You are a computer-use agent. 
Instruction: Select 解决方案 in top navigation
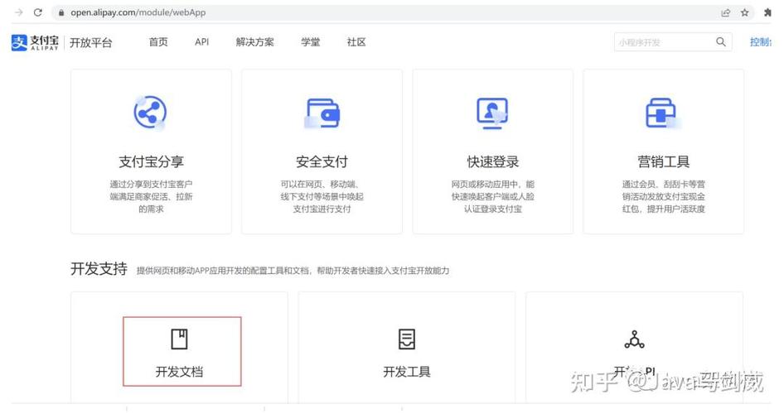pos(254,42)
